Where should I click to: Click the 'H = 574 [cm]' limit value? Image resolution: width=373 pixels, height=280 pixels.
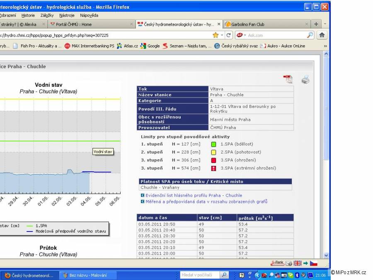click(186, 168)
